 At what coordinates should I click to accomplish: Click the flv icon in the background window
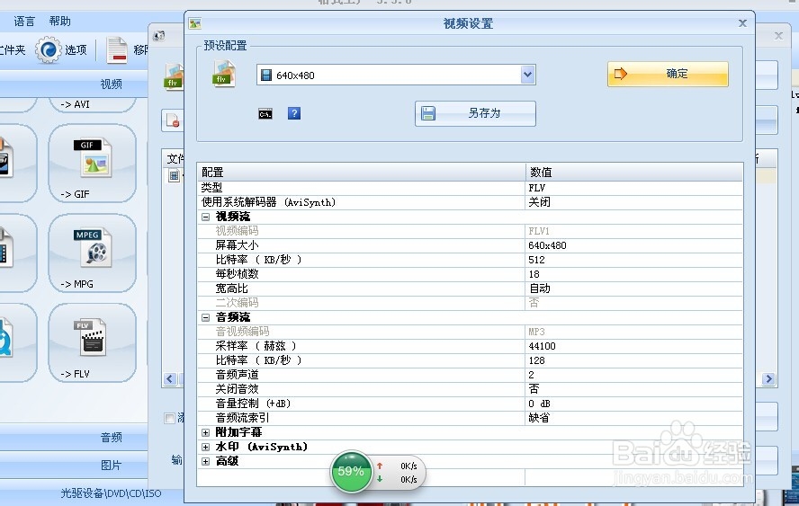click(x=174, y=77)
